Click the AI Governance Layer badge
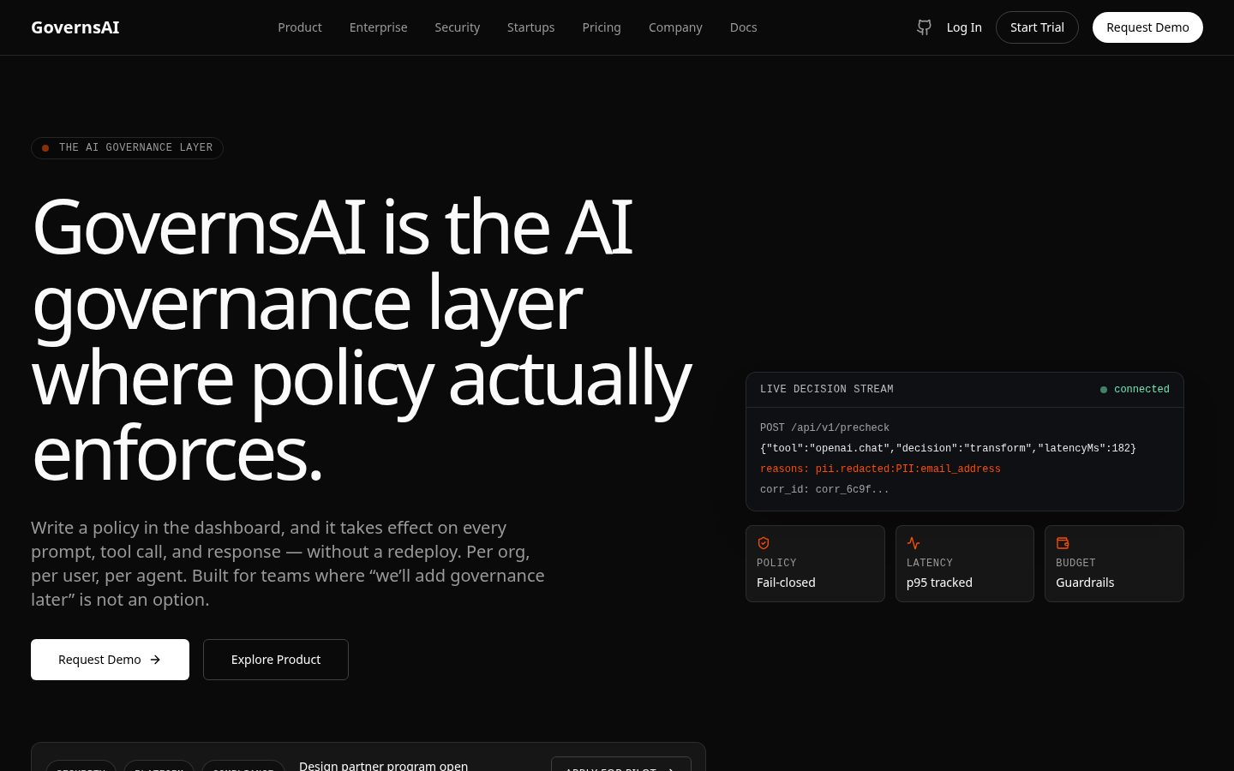 coord(127,148)
